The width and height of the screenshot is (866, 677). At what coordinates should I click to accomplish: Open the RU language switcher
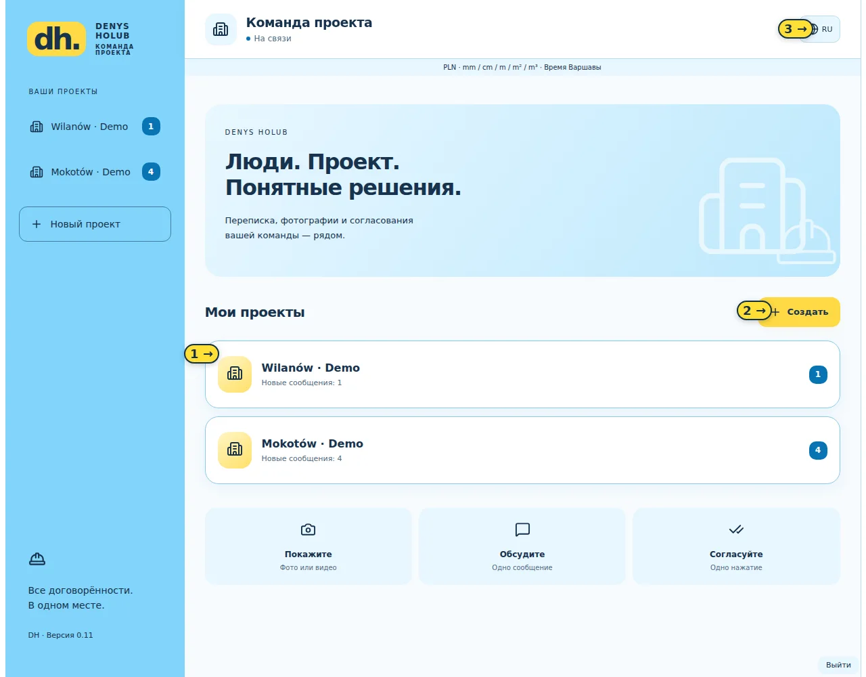pos(820,29)
